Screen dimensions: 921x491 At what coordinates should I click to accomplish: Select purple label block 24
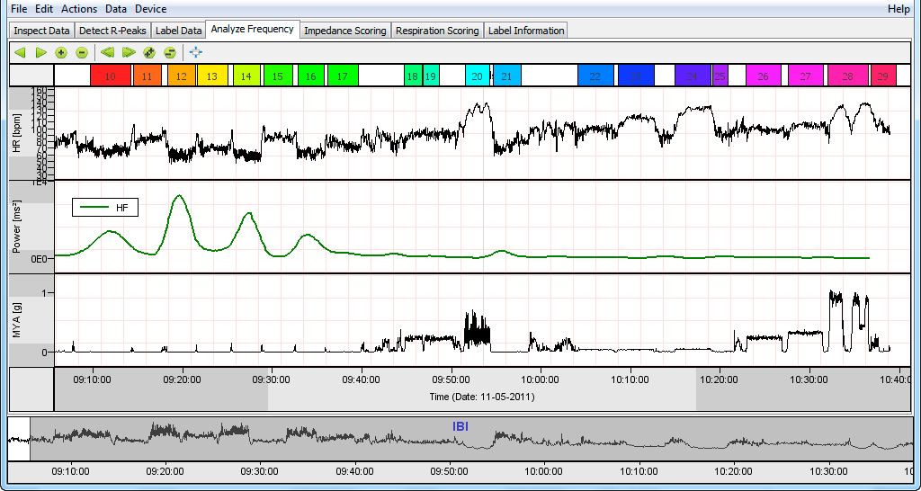pos(693,76)
